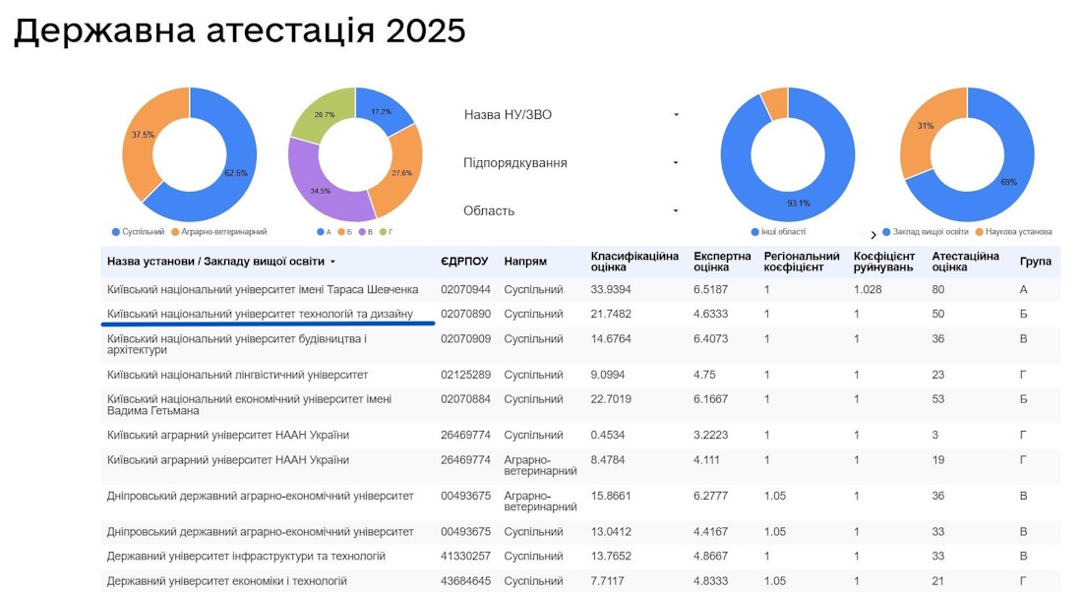1082x592 pixels.
Task: Click classification score 15.8661
Action: pos(611,496)
